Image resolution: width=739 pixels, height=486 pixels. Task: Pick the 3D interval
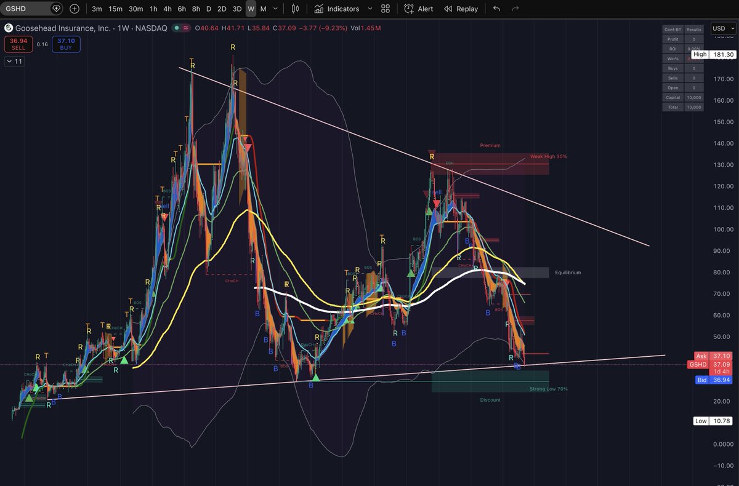click(x=237, y=9)
